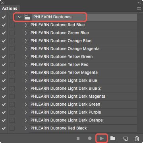Select PHLEARN Duotone Light Dark Blue action

(x=64, y=81)
